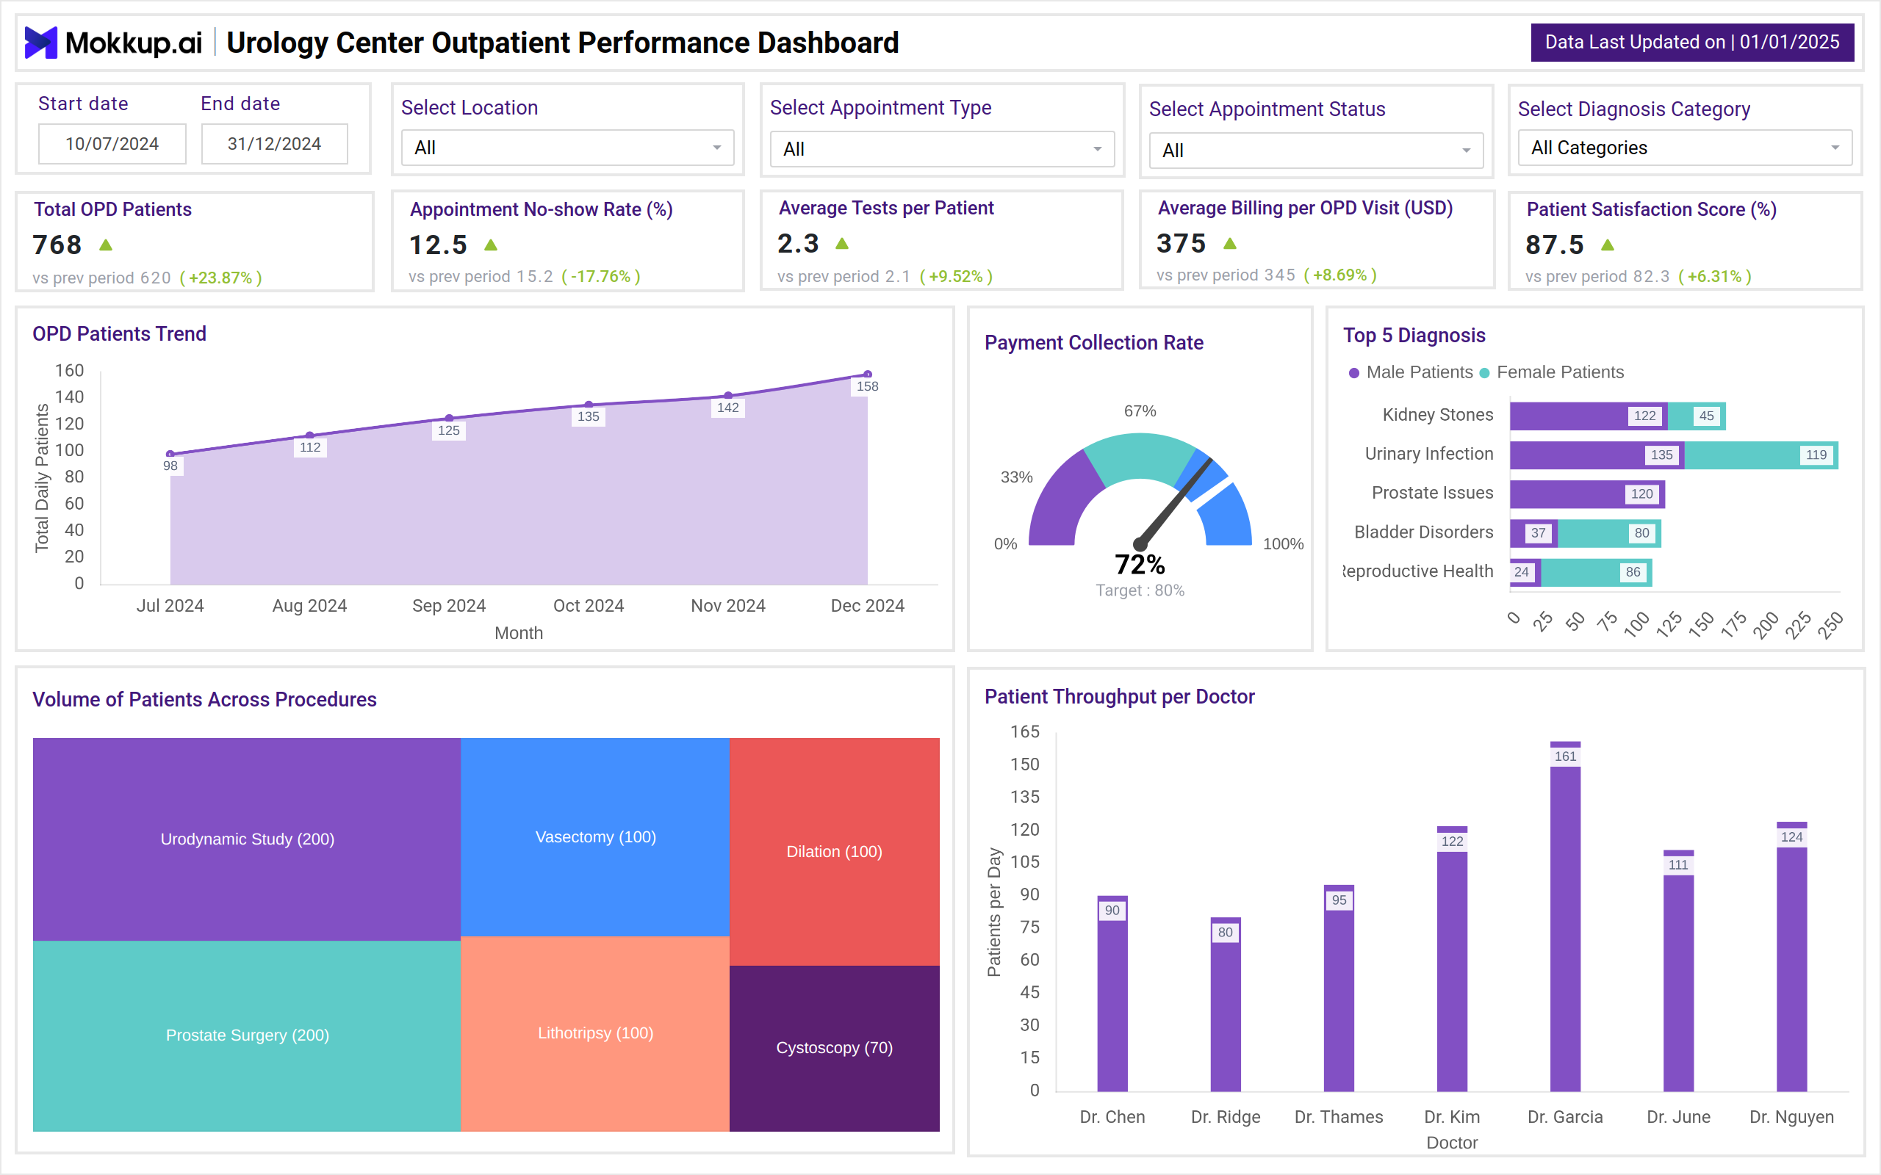This screenshot has height=1175, width=1881.
Task: Toggle the Male Patients legend marker
Action: [x=1354, y=373]
